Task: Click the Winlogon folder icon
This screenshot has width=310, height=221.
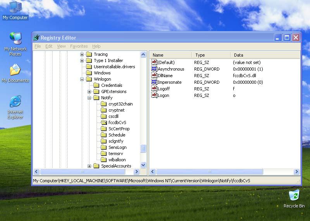Action: click(89, 79)
